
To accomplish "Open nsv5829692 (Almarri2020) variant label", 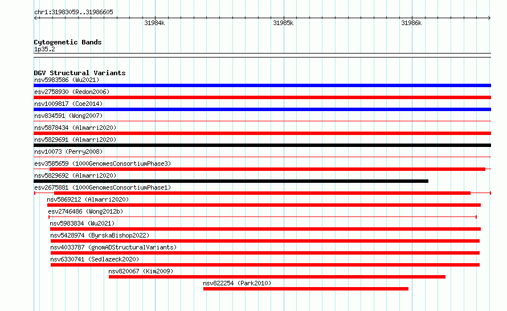I will (75, 175).
